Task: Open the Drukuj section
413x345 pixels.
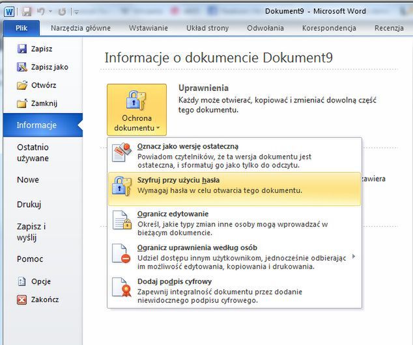Action: tap(29, 204)
